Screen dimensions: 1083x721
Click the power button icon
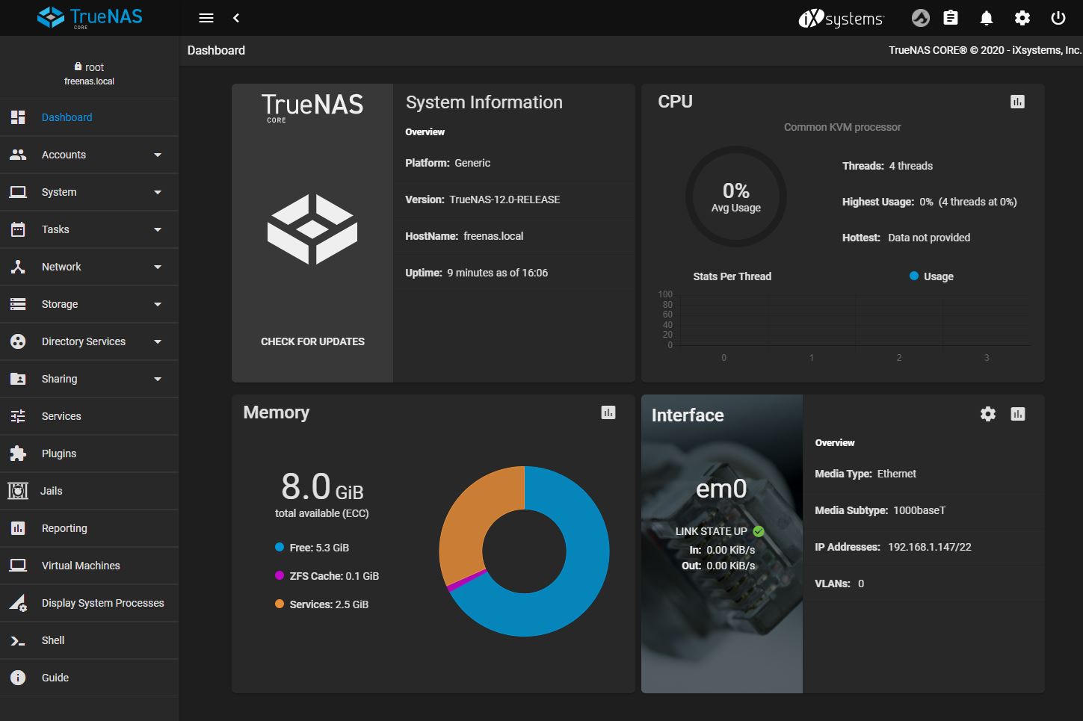[x=1058, y=18]
